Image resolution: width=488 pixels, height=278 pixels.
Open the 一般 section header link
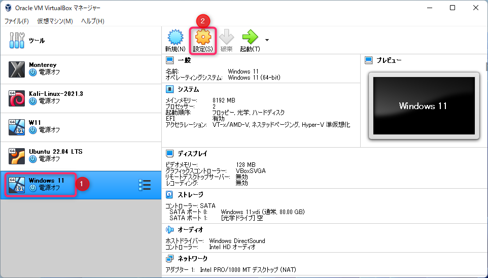pyautogui.click(x=184, y=60)
